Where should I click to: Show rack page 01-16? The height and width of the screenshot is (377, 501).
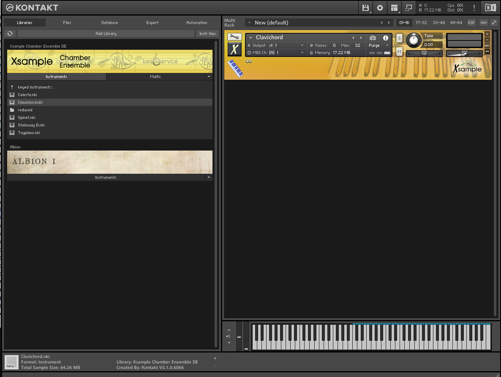[404, 23]
